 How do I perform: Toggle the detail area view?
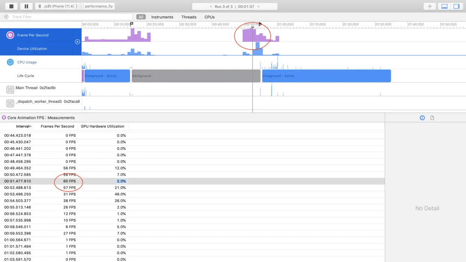pyautogui.click(x=444, y=6)
